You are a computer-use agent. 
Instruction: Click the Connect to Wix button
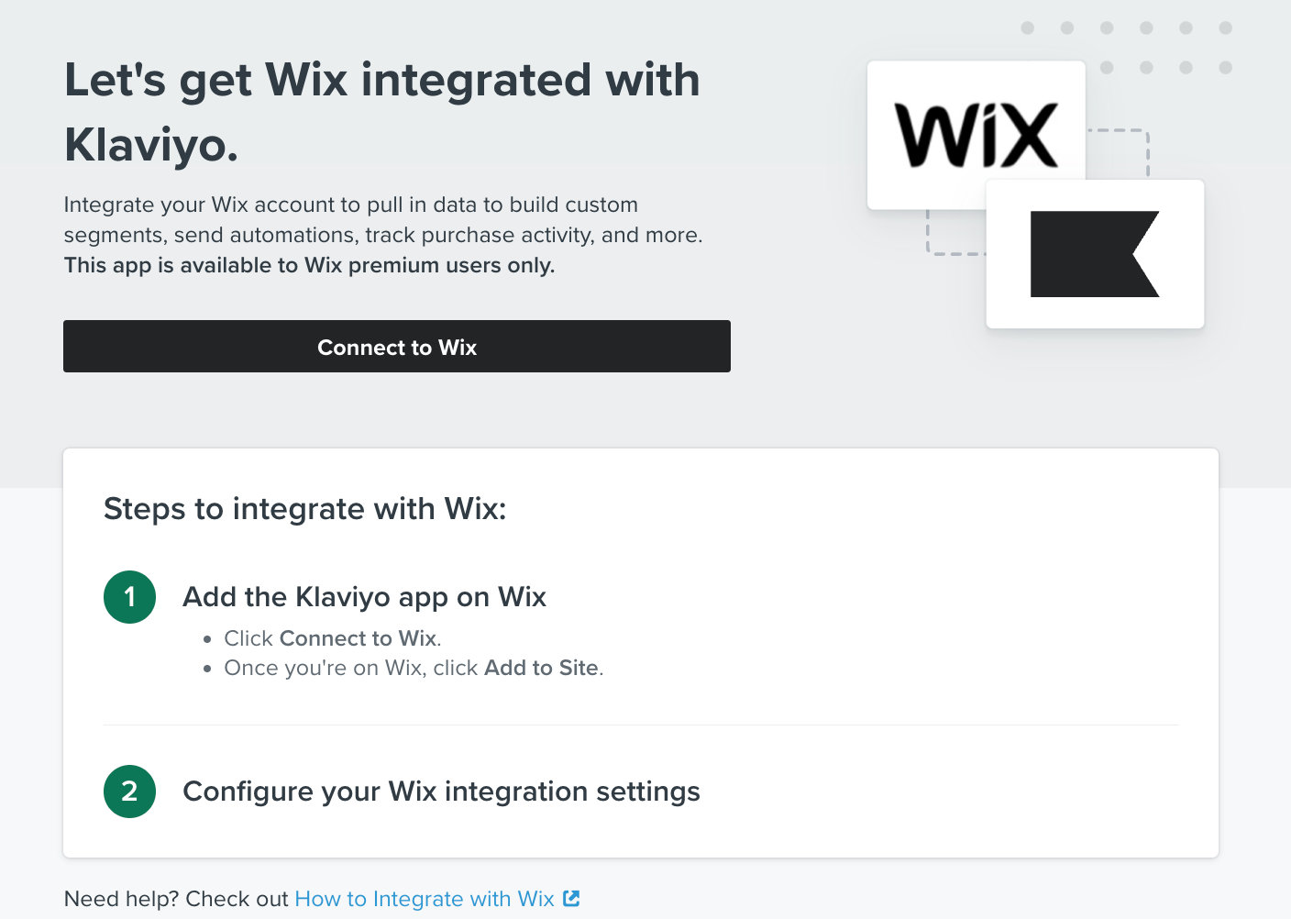[x=396, y=347]
